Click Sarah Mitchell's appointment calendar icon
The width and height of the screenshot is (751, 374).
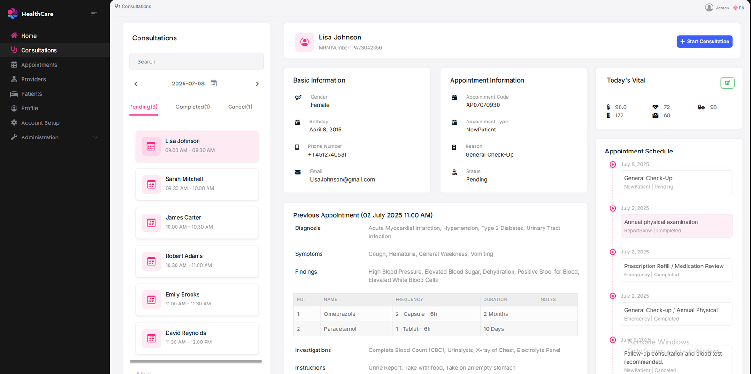tap(151, 184)
